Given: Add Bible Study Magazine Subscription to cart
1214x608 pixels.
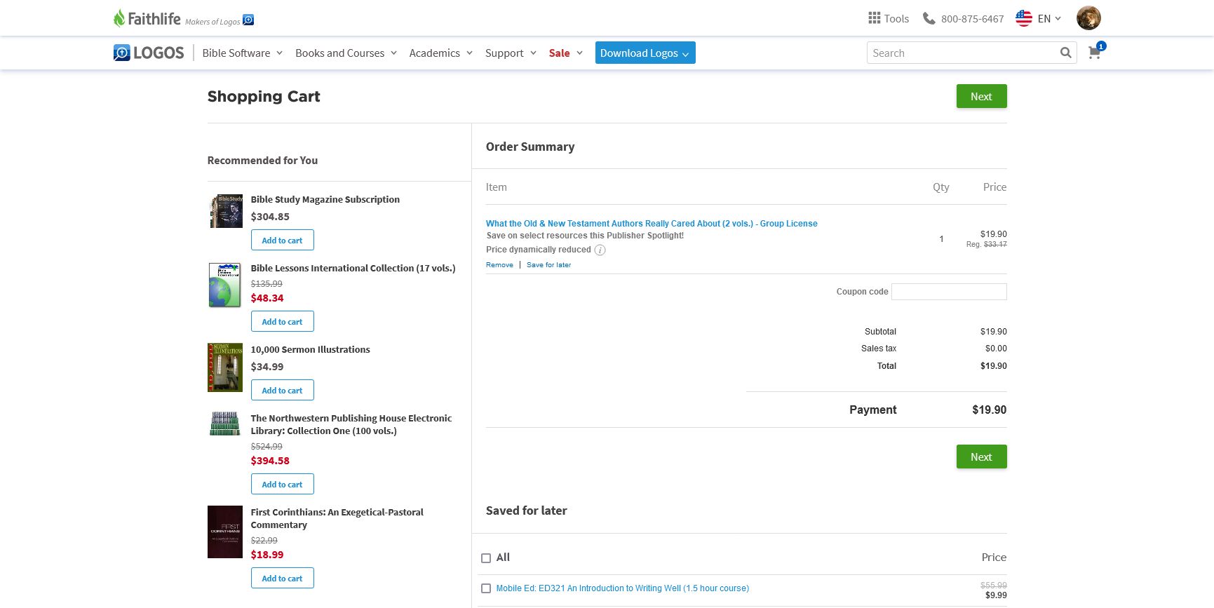Looking at the screenshot, I should pyautogui.click(x=282, y=240).
